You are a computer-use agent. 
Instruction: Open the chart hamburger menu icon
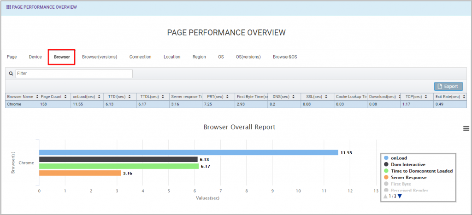[466, 129]
